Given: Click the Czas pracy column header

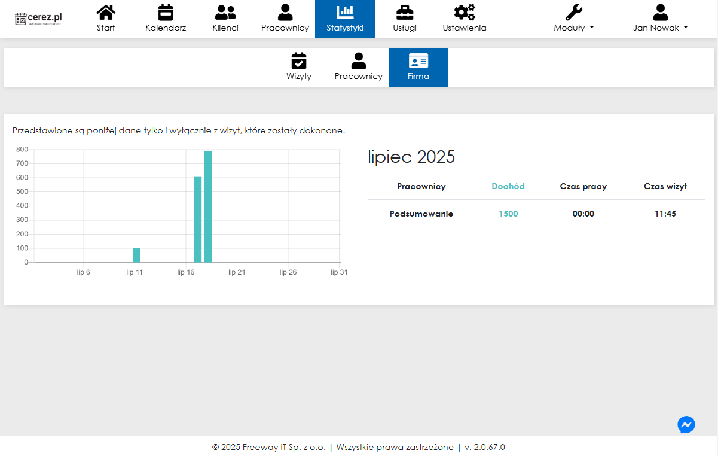Looking at the screenshot, I should tap(583, 186).
